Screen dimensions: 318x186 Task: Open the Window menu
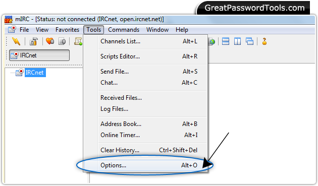point(157,30)
